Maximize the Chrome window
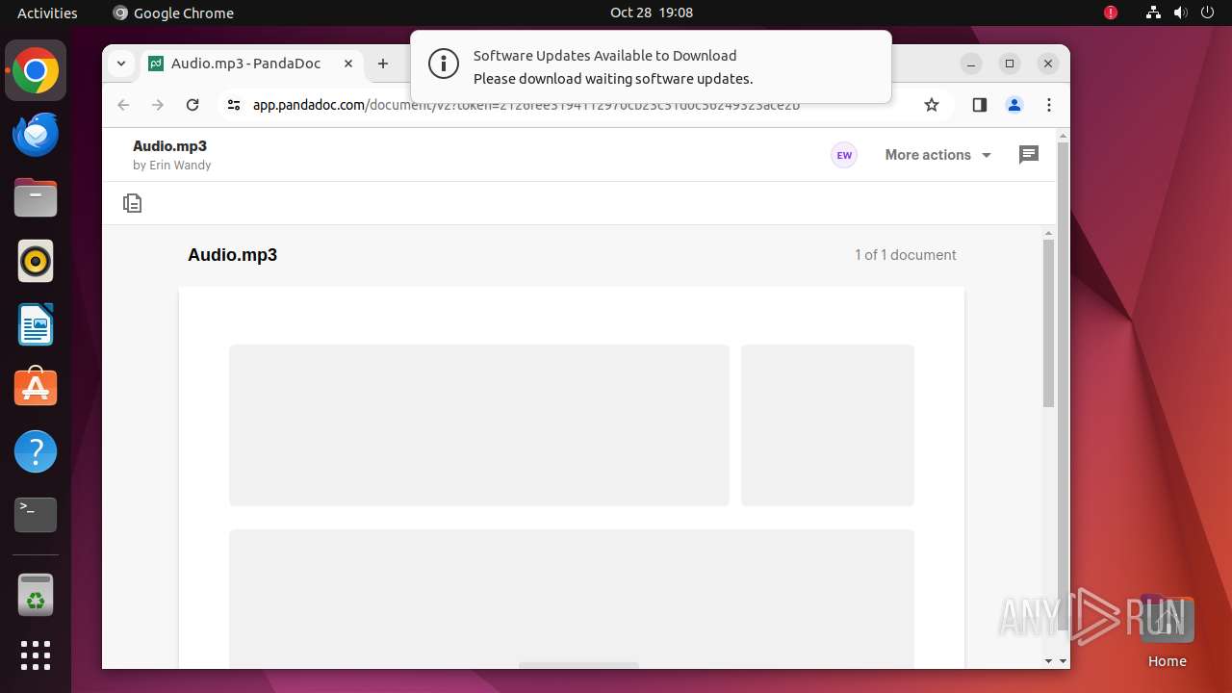The width and height of the screenshot is (1232, 693). [1010, 64]
